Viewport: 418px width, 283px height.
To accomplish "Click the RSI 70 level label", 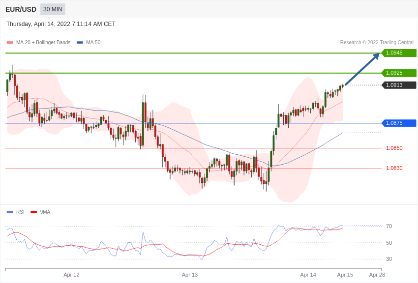I will [389, 226].
